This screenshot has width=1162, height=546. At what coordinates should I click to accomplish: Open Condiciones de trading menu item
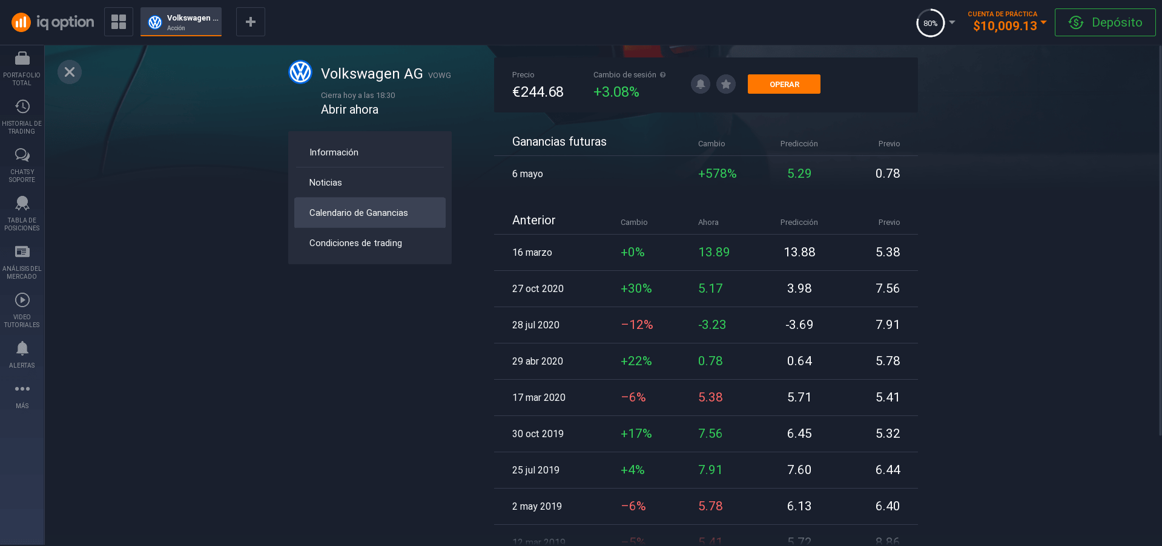click(370, 243)
